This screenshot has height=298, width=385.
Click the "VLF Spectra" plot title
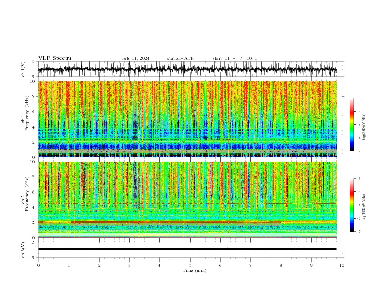point(55,58)
